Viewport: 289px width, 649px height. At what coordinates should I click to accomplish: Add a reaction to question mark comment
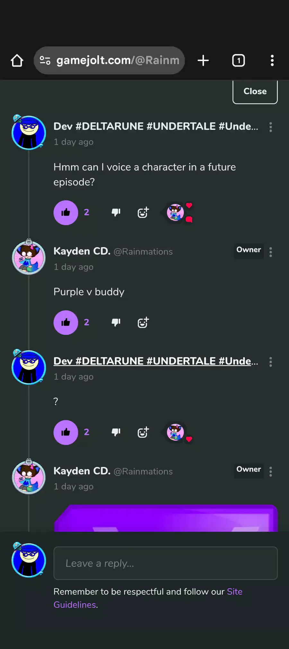click(143, 432)
